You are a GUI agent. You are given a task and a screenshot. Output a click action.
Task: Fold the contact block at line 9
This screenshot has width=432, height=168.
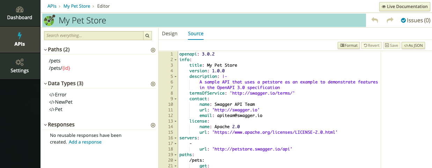[x=176, y=99]
